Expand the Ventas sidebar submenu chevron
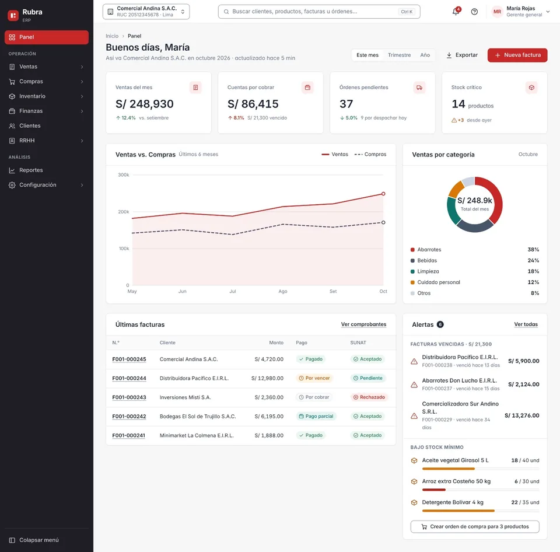The height and width of the screenshot is (552, 560). click(82, 67)
